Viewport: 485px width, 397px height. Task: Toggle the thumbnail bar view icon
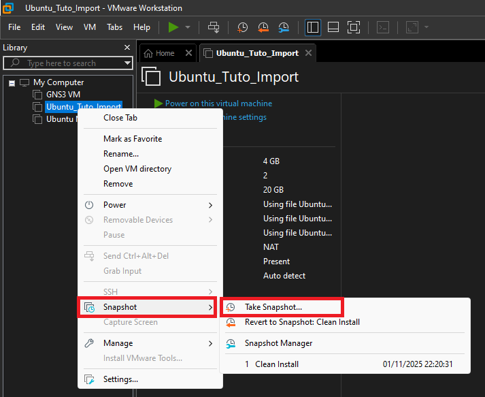(333, 27)
